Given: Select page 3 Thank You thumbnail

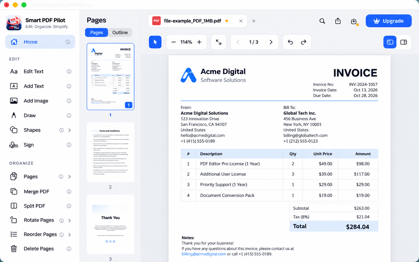Looking at the screenshot, I should 110,224.
